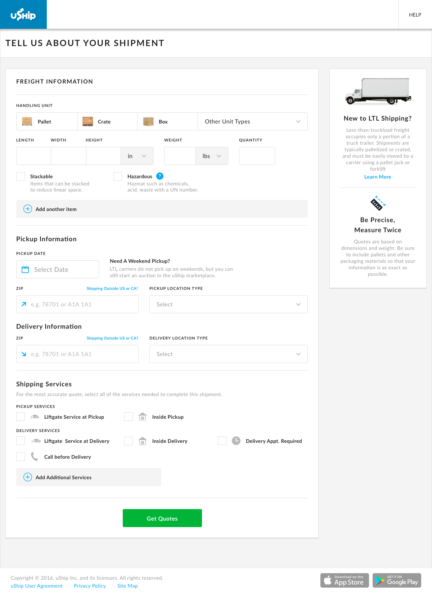Check the Hazardous checkbox
This screenshot has width=432, height=593.
(118, 176)
